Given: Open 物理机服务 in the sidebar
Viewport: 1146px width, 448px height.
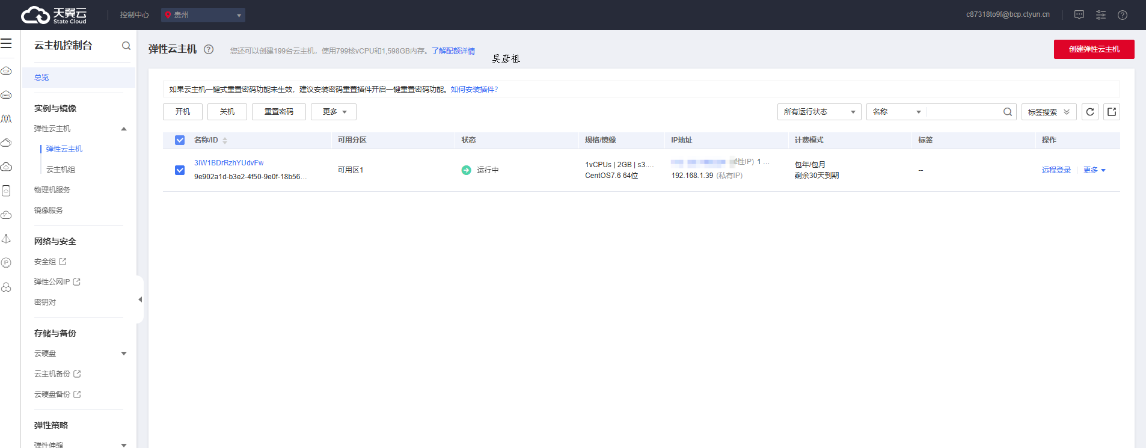Looking at the screenshot, I should 52,190.
